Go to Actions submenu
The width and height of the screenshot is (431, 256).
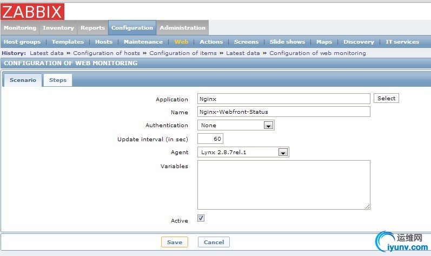coord(211,42)
